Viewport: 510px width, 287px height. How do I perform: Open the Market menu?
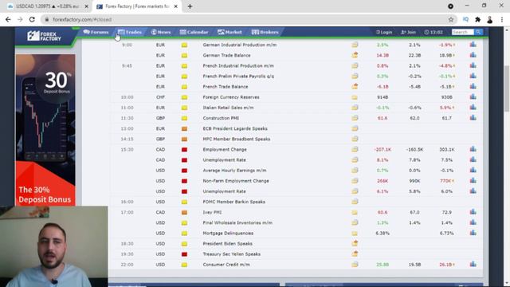click(x=229, y=32)
